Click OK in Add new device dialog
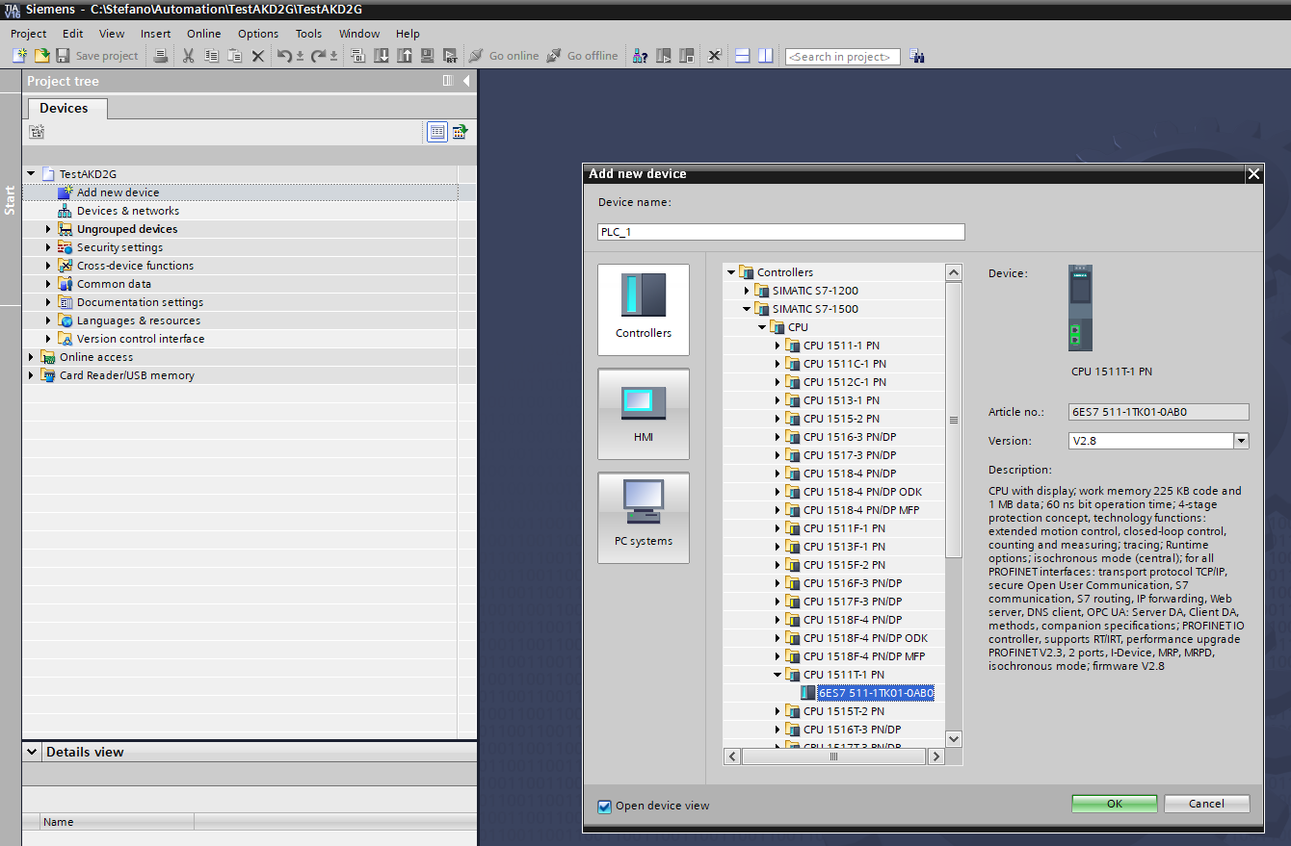1291x846 pixels. pos(1115,804)
